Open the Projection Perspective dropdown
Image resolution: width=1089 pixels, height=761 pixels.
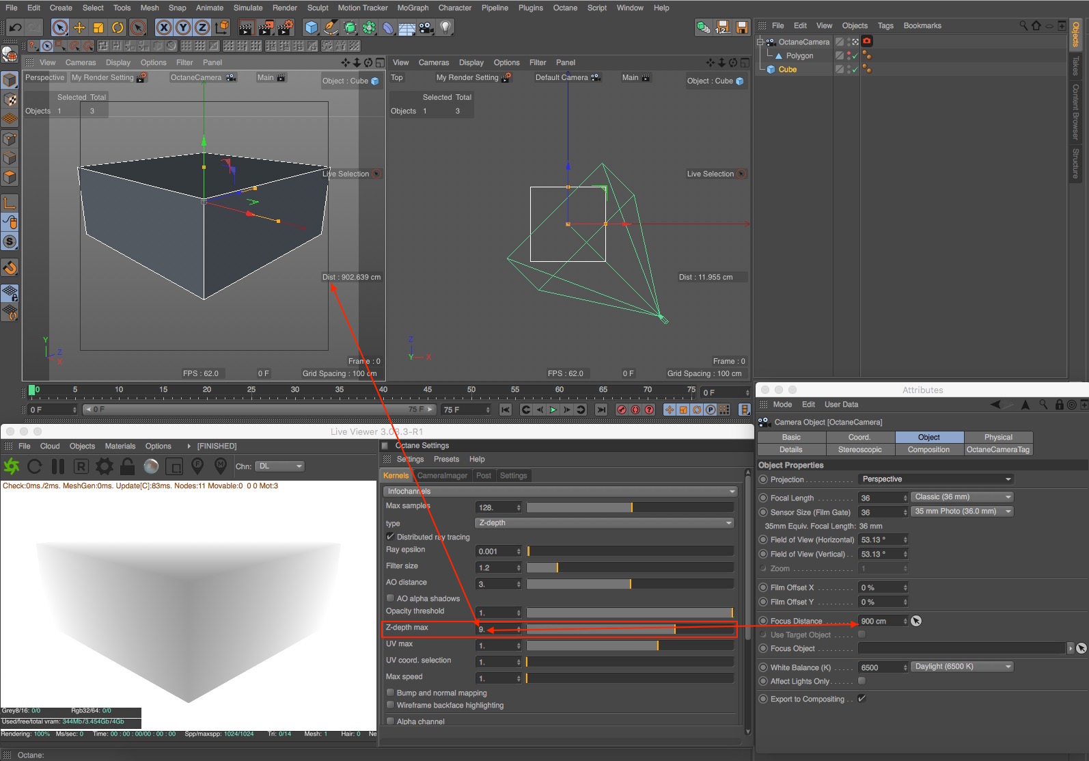coord(935,479)
